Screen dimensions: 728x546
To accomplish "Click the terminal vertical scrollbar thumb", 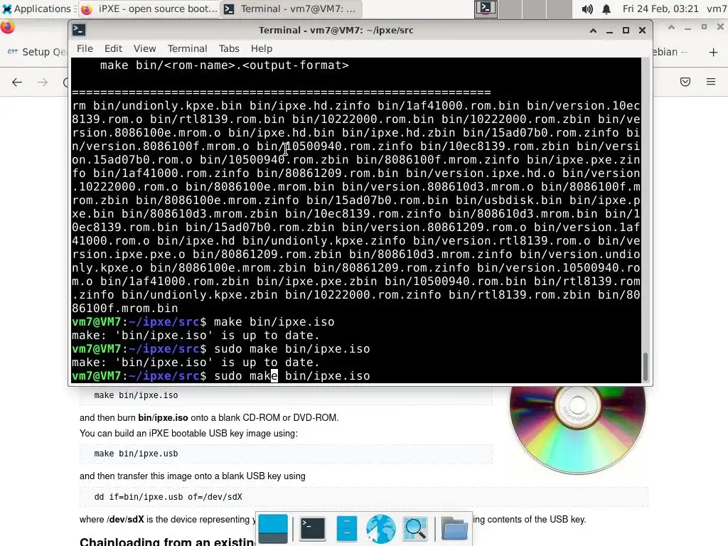I will (x=645, y=366).
